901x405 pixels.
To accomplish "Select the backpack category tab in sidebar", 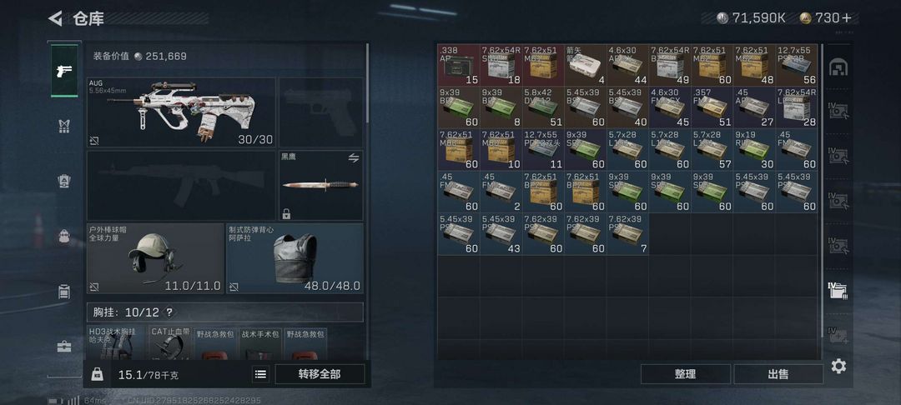I will pyautogui.click(x=64, y=236).
